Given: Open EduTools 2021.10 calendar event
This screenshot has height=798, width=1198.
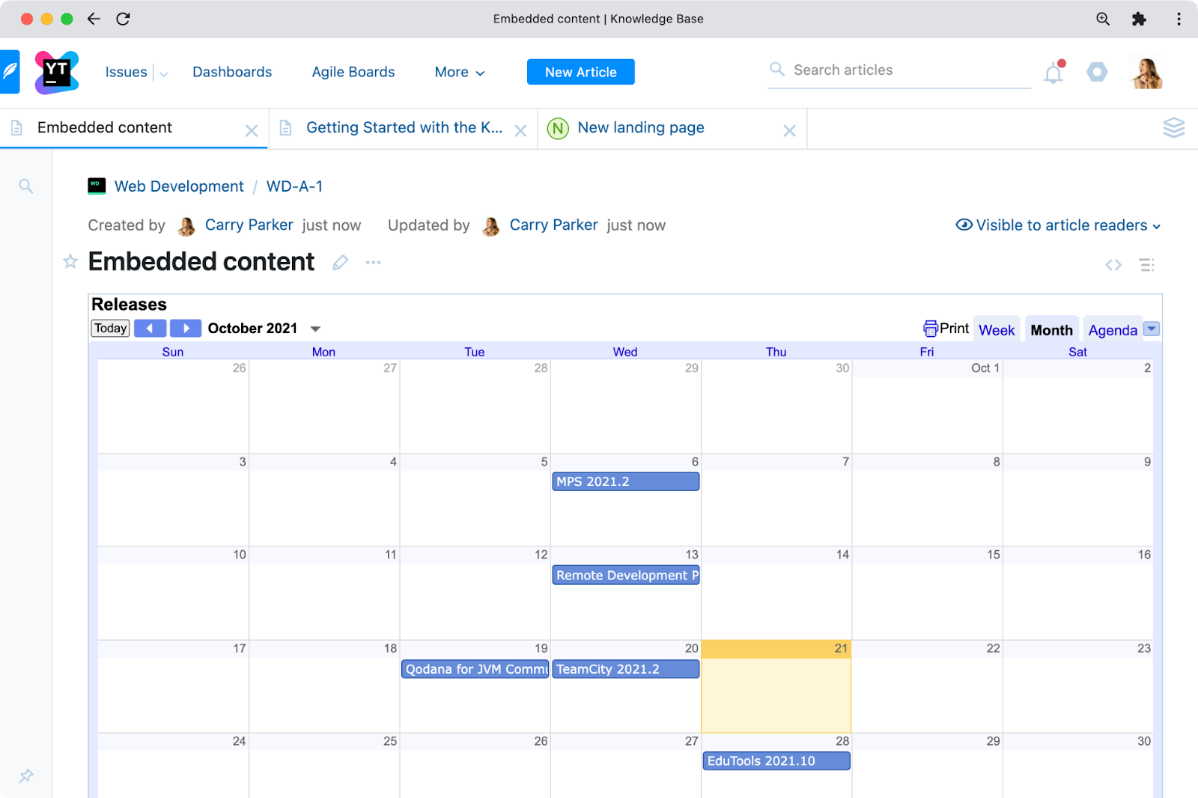Looking at the screenshot, I should pyautogui.click(x=776, y=761).
